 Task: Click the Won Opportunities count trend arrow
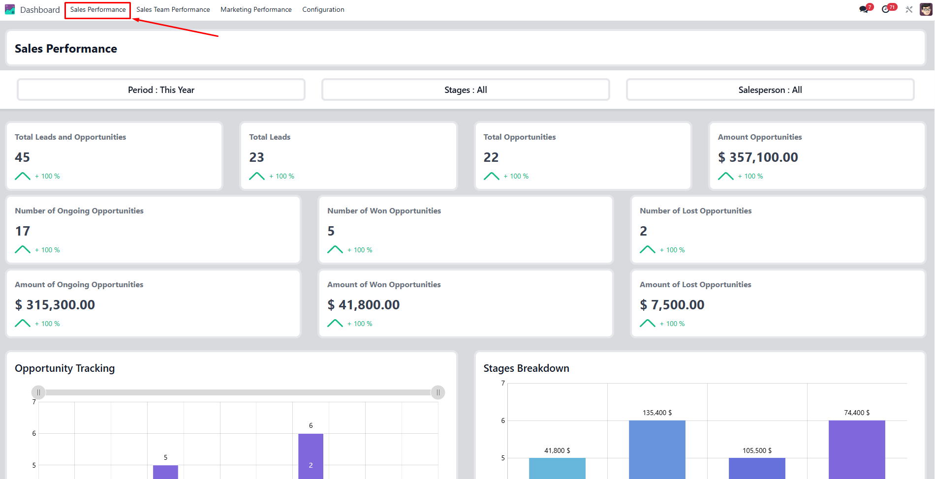tap(335, 250)
